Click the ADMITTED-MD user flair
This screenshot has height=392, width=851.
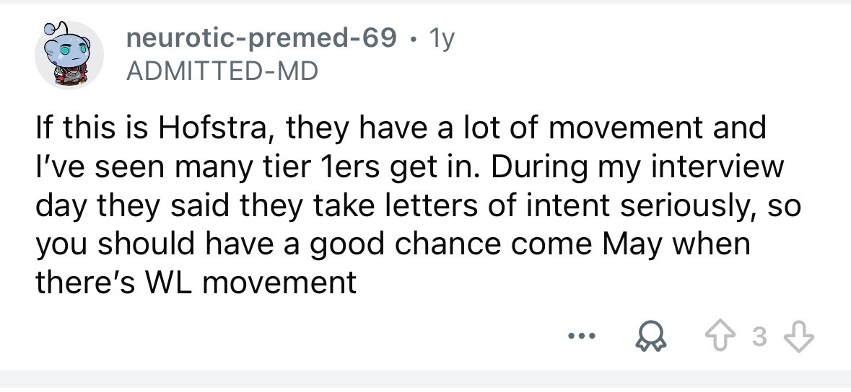click(x=222, y=71)
